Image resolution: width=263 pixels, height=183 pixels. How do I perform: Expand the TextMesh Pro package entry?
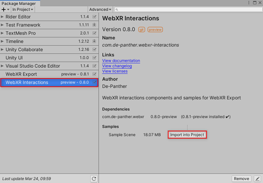pos(2,33)
